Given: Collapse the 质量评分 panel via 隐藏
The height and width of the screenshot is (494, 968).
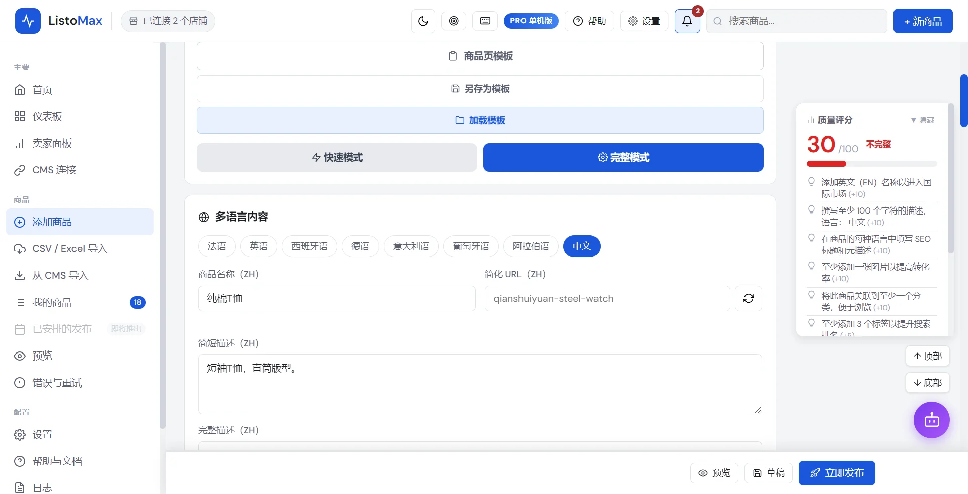Looking at the screenshot, I should coord(922,120).
